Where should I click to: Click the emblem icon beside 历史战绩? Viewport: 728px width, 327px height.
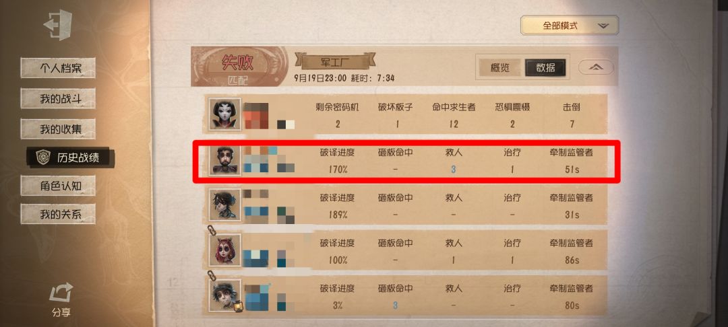(42, 157)
